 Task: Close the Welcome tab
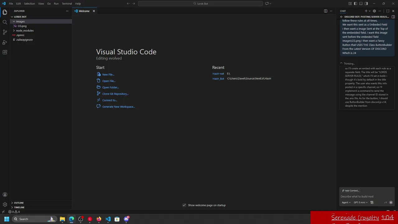click(x=94, y=11)
